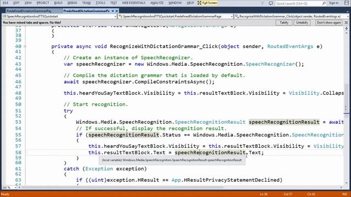Open the HELP menu
The image size is (351, 197).
pos(190,3)
